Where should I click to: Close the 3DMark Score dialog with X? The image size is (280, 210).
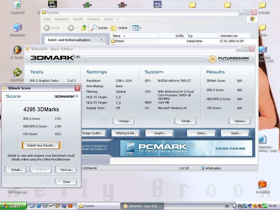77,88
